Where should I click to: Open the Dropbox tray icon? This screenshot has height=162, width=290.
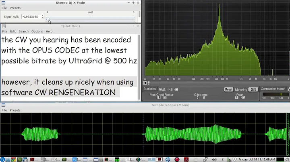pos(235,160)
